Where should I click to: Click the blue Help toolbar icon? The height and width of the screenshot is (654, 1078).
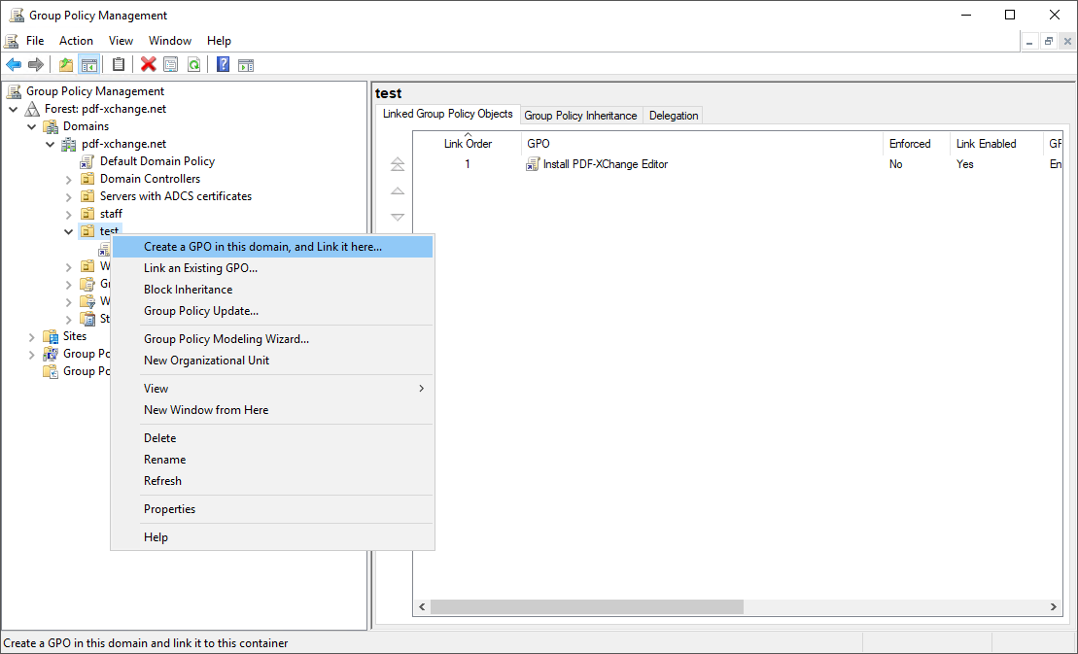pyautogui.click(x=223, y=64)
